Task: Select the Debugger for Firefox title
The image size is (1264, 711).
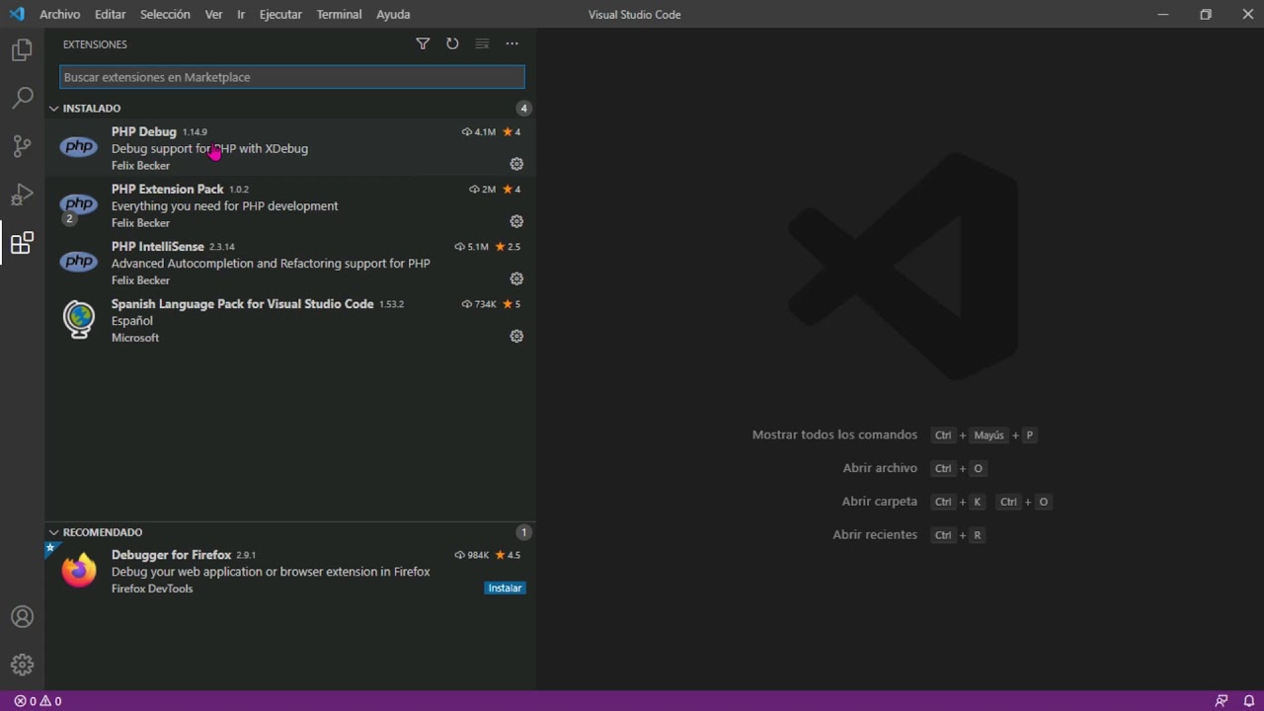Action: tap(171, 555)
